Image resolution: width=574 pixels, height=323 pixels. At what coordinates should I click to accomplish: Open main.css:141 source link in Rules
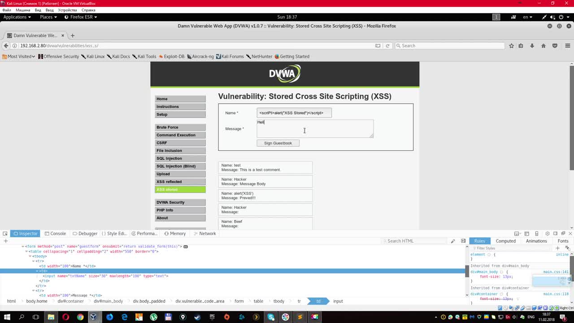pyautogui.click(x=556, y=272)
